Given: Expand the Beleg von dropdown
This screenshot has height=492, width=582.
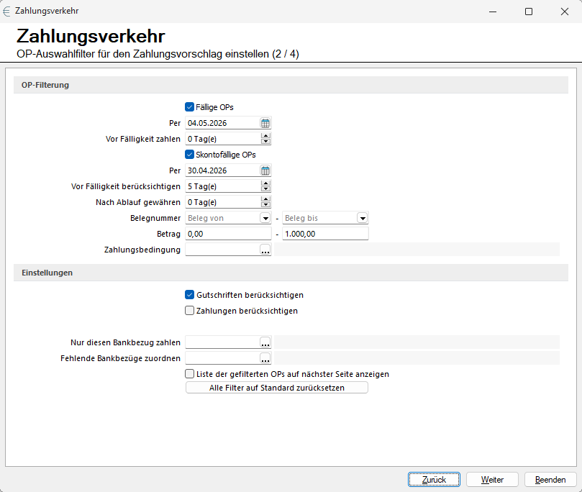Looking at the screenshot, I should pyautogui.click(x=265, y=218).
